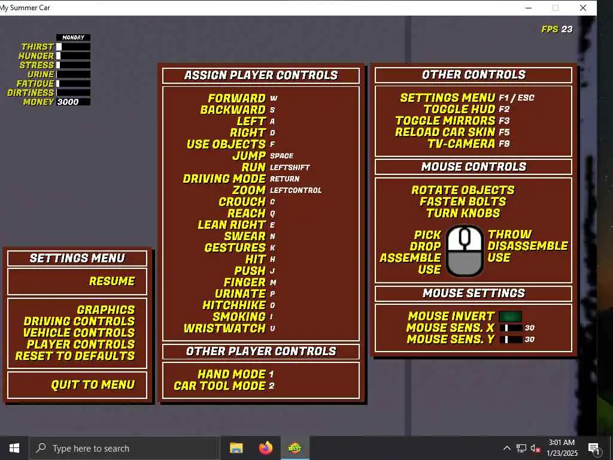Open the Graphics settings

pyautogui.click(x=105, y=310)
